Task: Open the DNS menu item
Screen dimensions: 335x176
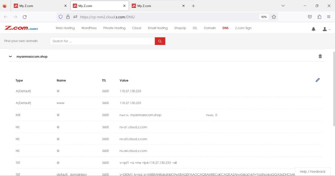Action: pyautogui.click(x=225, y=28)
